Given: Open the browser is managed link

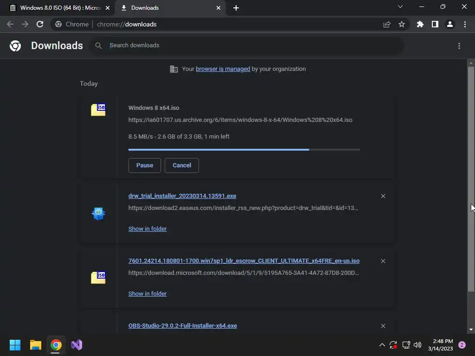Looking at the screenshot, I should (223, 69).
